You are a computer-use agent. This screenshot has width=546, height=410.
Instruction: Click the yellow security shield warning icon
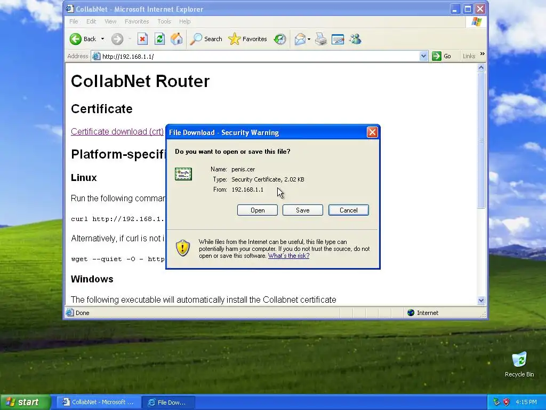click(182, 248)
